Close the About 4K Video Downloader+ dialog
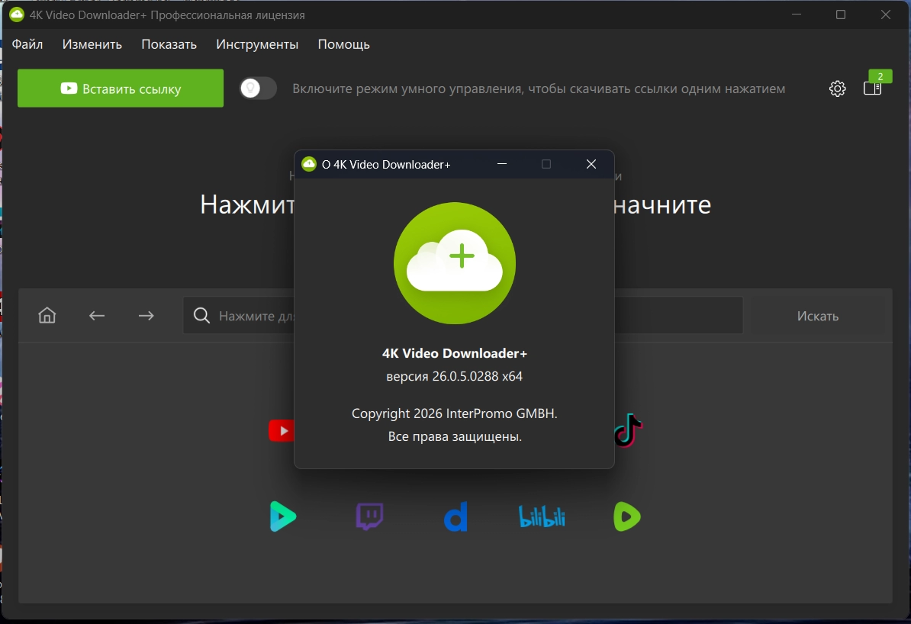This screenshot has width=911, height=624. coord(591,165)
